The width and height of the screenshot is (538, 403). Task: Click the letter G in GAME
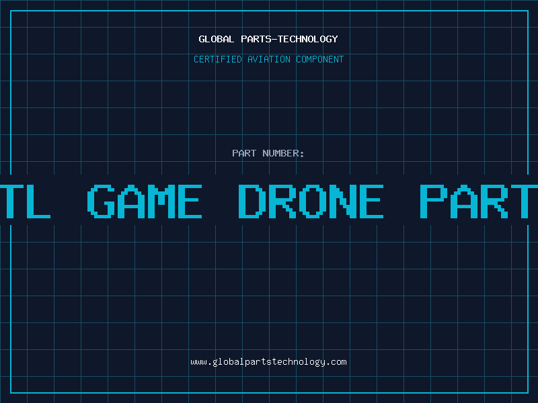101,201
